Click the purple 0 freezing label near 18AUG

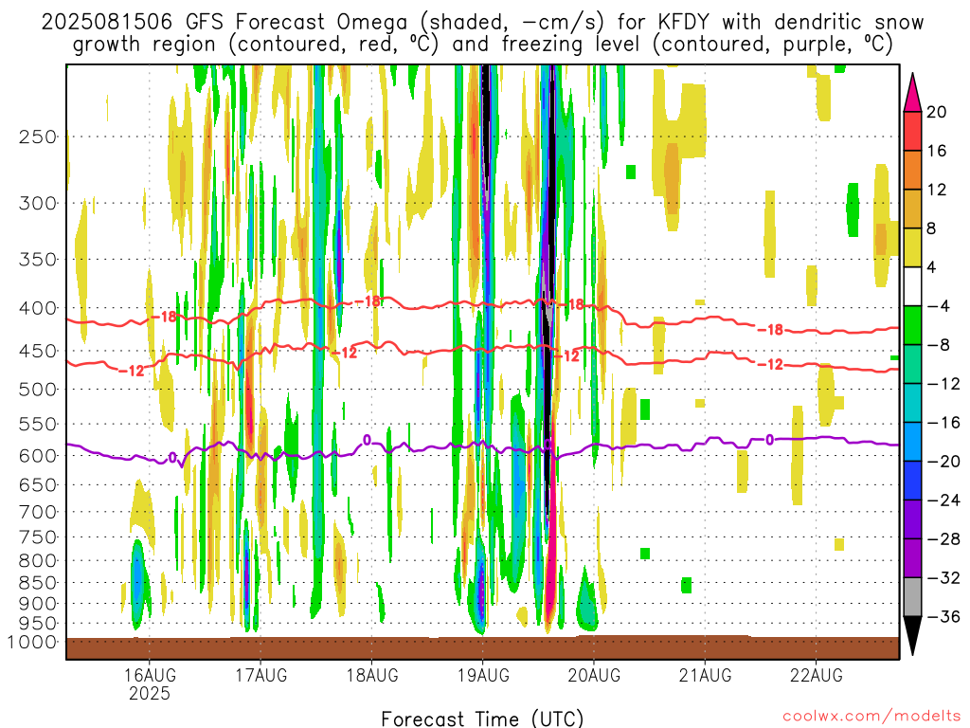click(367, 440)
